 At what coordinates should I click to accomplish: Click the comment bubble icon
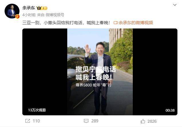86,121
